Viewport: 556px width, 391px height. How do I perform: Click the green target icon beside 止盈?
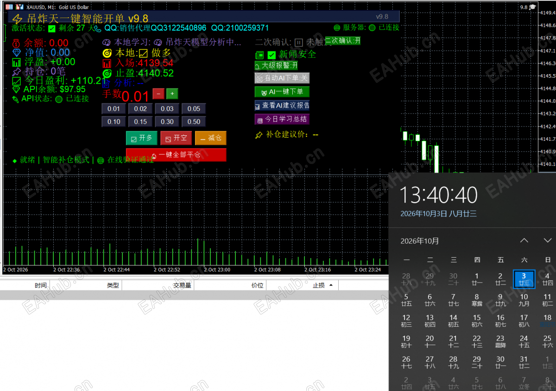click(107, 73)
